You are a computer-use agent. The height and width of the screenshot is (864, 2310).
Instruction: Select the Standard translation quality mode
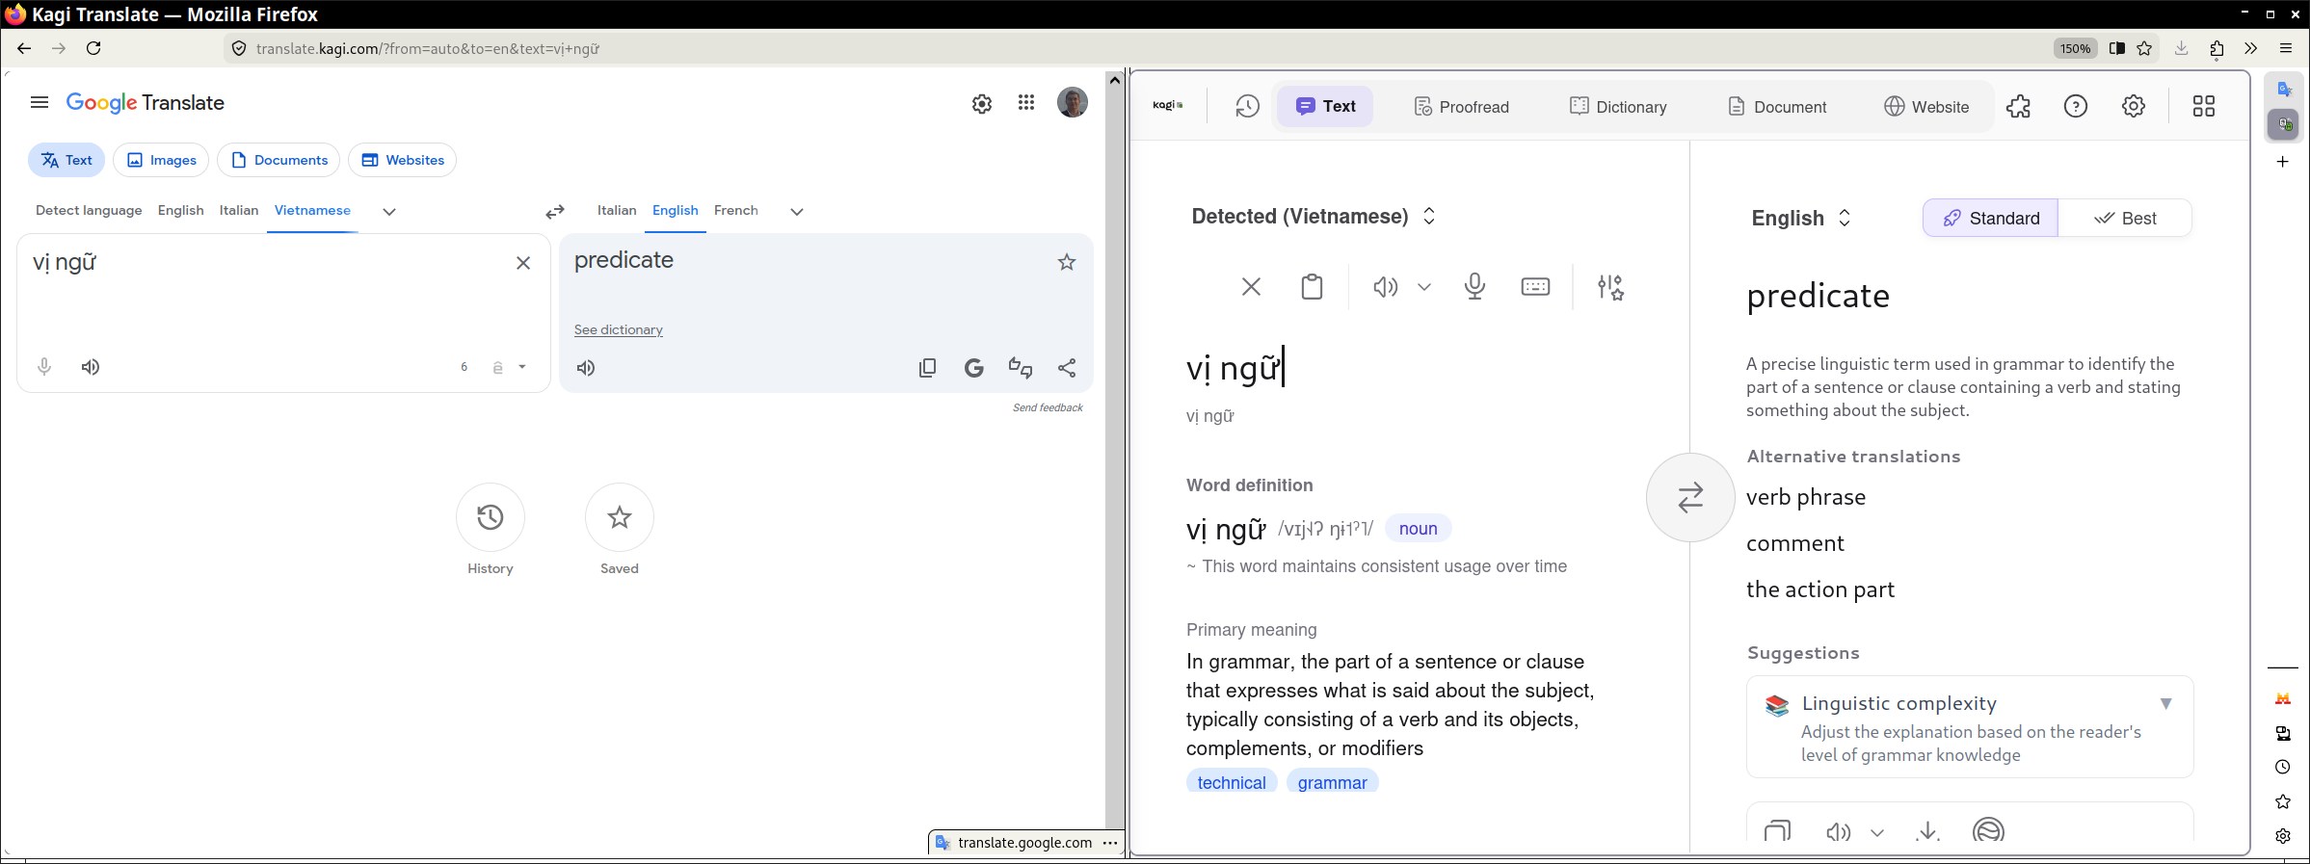pyautogui.click(x=1990, y=219)
